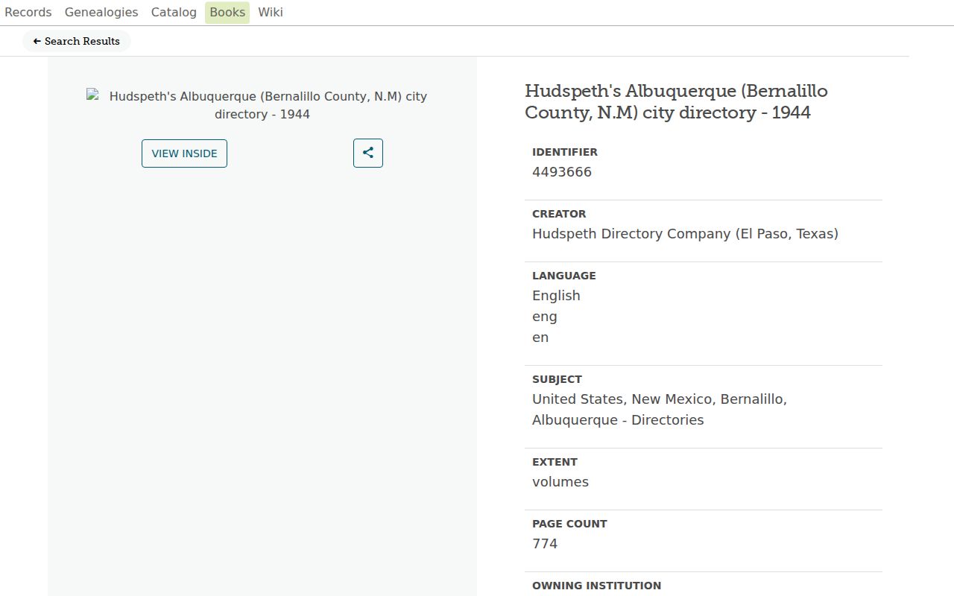Viewport: 954px width, 596px height.
Task: Go to the Wiki tab
Action: coord(271,12)
